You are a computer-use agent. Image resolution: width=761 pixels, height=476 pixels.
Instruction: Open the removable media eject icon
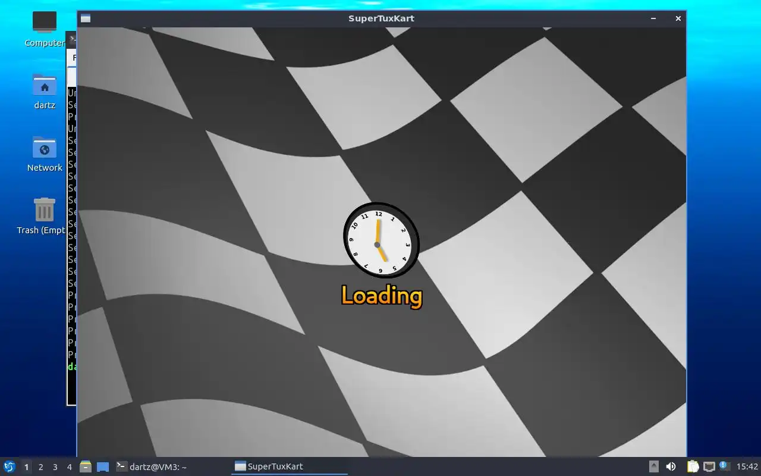pos(653,467)
